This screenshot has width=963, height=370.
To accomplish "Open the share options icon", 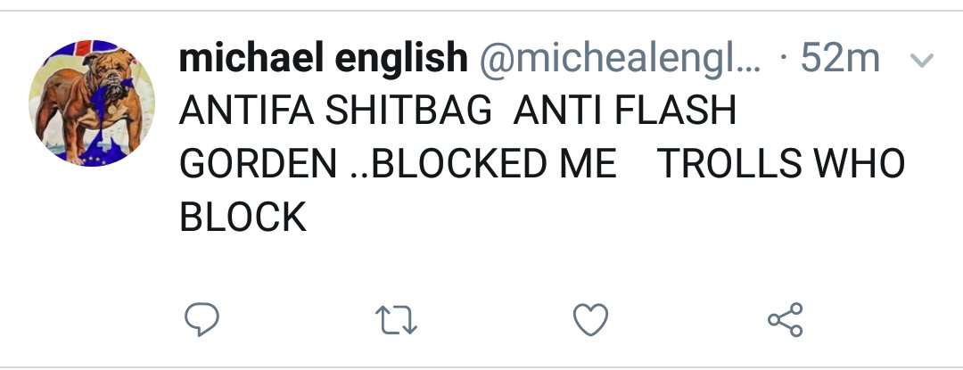I will [x=786, y=320].
